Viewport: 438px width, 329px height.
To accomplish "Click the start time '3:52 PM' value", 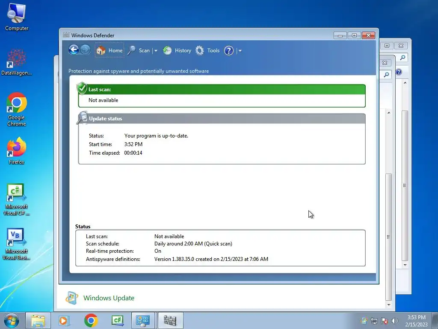I will 133,144.
